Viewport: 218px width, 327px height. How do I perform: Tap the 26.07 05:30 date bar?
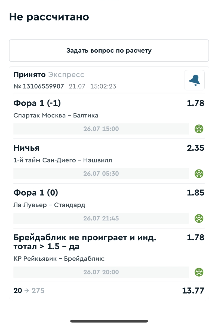point(101,174)
